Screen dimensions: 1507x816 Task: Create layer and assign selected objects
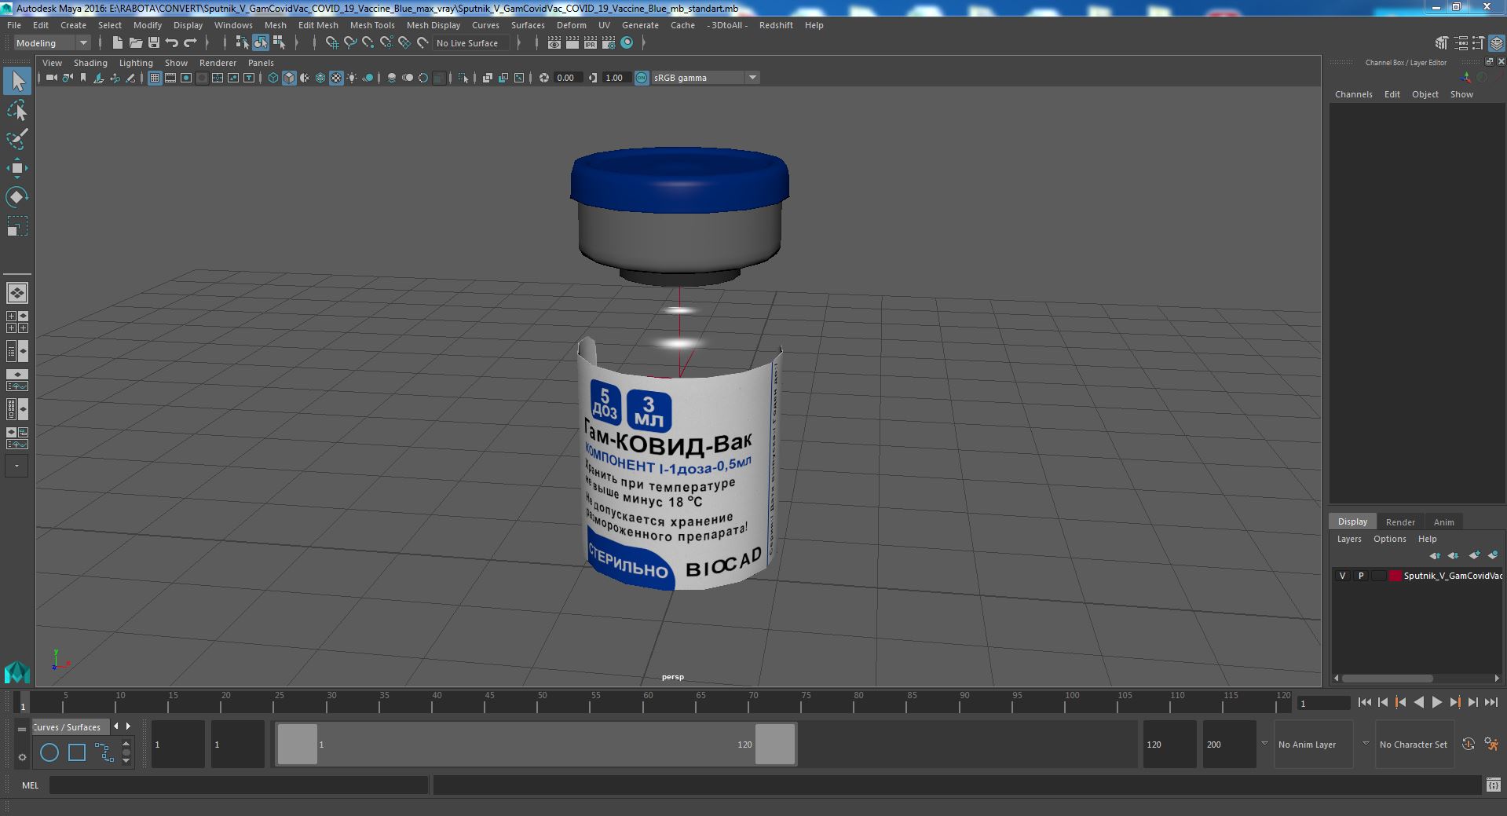[x=1493, y=555]
